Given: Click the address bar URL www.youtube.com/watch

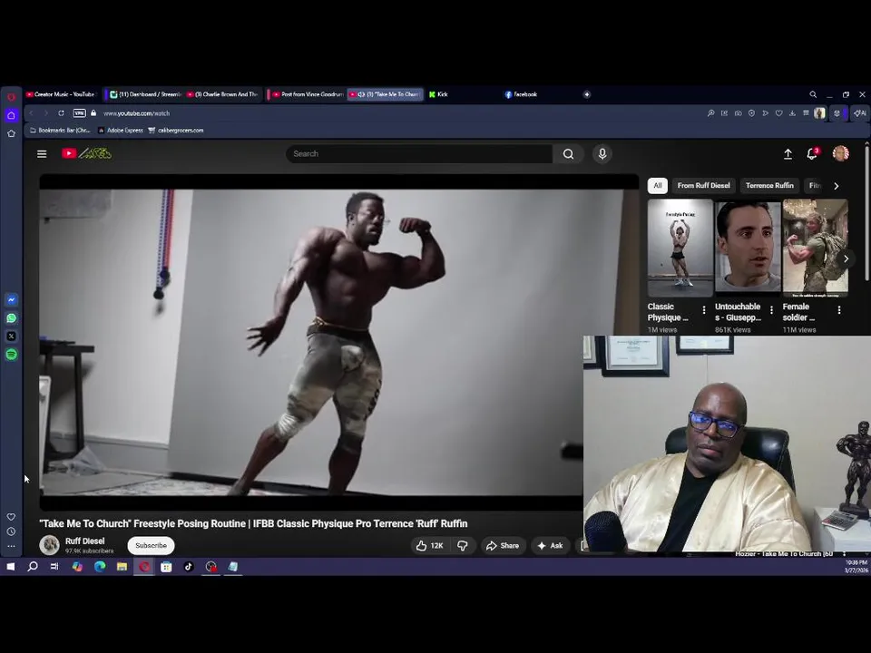Looking at the screenshot, I should pyautogui.click(x=137, y=113).
